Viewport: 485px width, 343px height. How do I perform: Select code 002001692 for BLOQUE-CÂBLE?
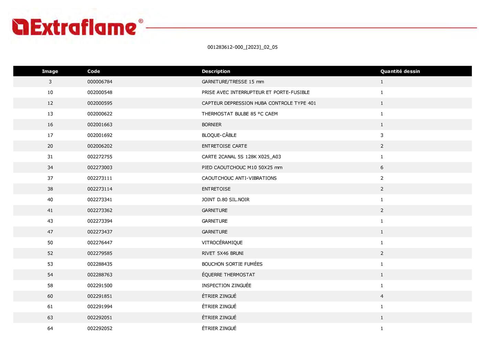click(100, 135)
